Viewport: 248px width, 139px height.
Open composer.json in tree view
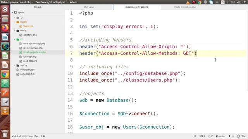pyautogui.click(x=27, y=69)
